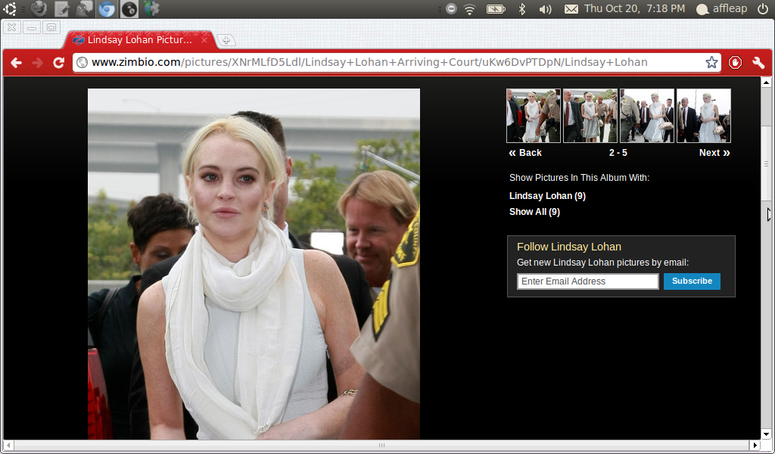This screenshot has height=454, width=775.
Task: Open the red stop-hand ad blocker extension
Action: tap(736, 62)
